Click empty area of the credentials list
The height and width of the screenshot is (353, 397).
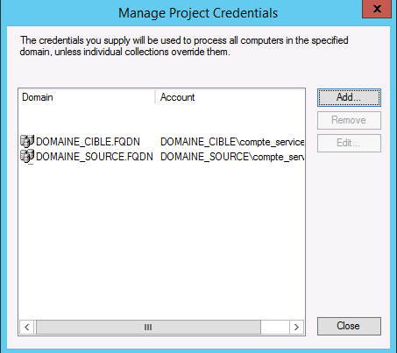161,239
